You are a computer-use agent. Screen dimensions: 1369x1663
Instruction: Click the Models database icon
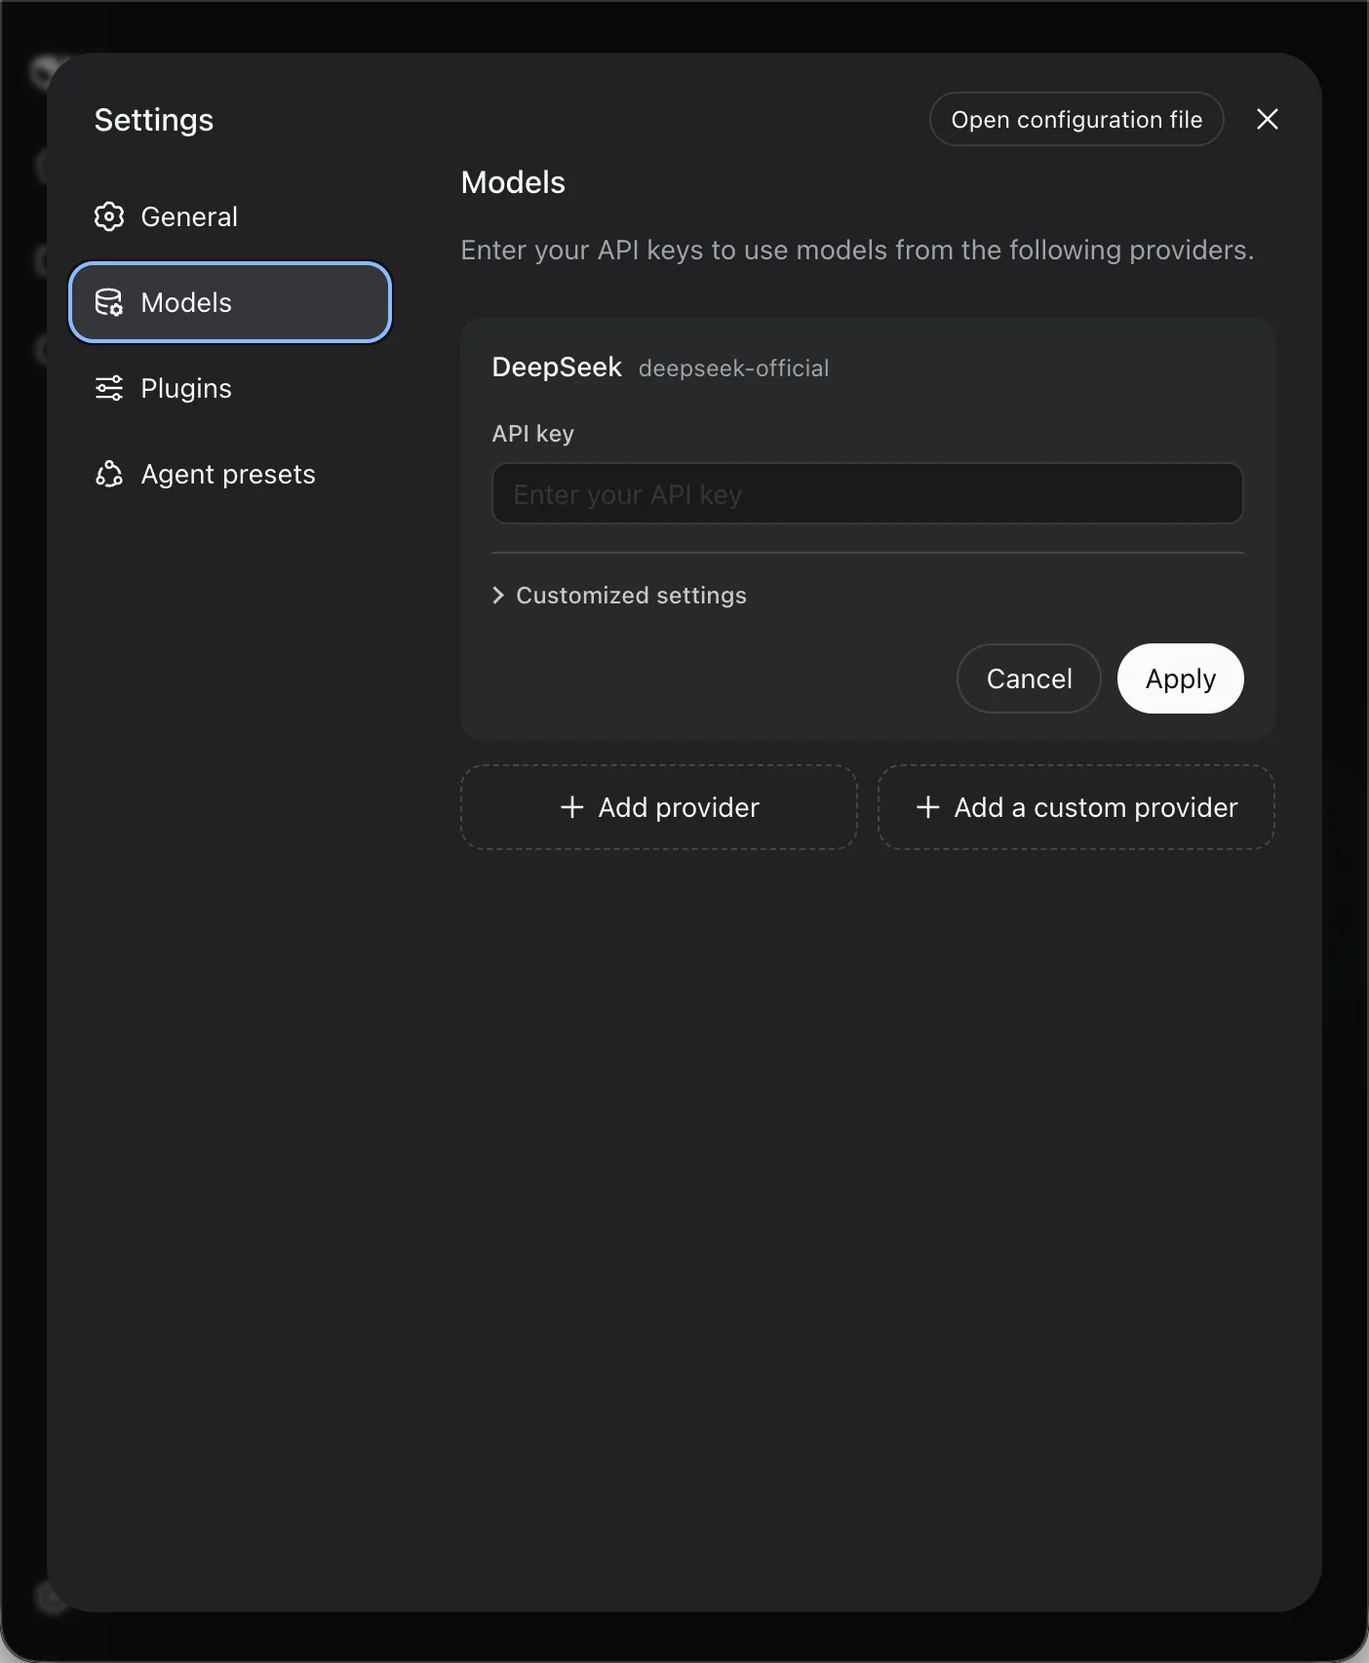click(x=109, y=302)
